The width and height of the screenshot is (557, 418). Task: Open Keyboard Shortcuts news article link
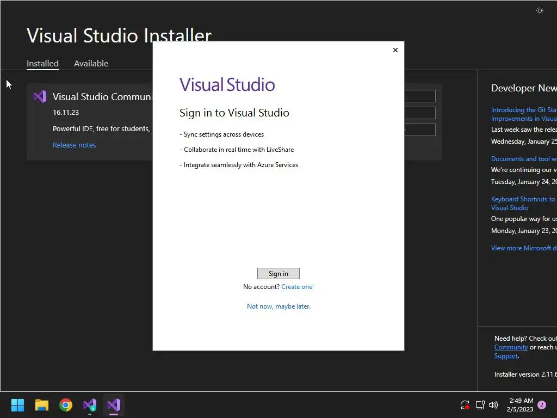[524, 204]
